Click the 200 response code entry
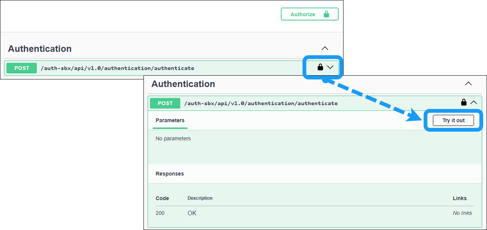Viewport: 487px width, 230px height. pos(160,213)
